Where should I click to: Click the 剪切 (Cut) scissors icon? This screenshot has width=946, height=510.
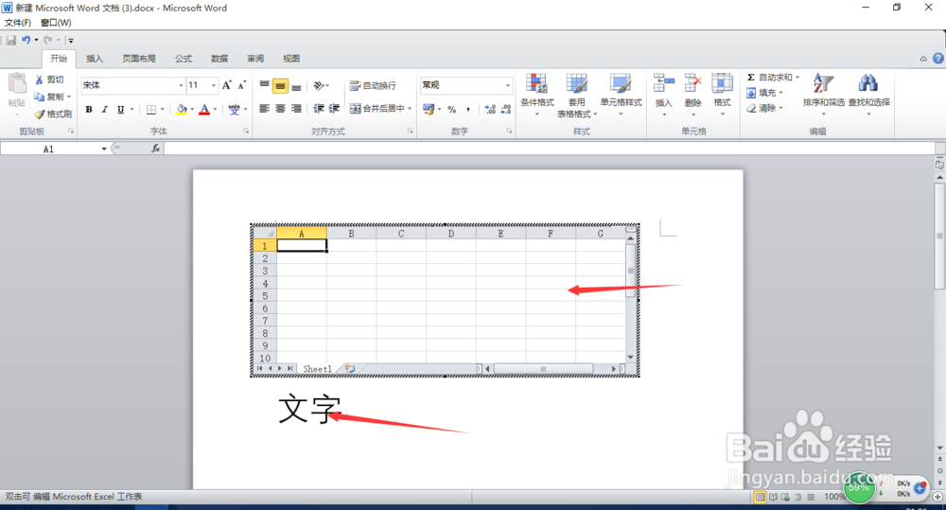pos(39,79)
